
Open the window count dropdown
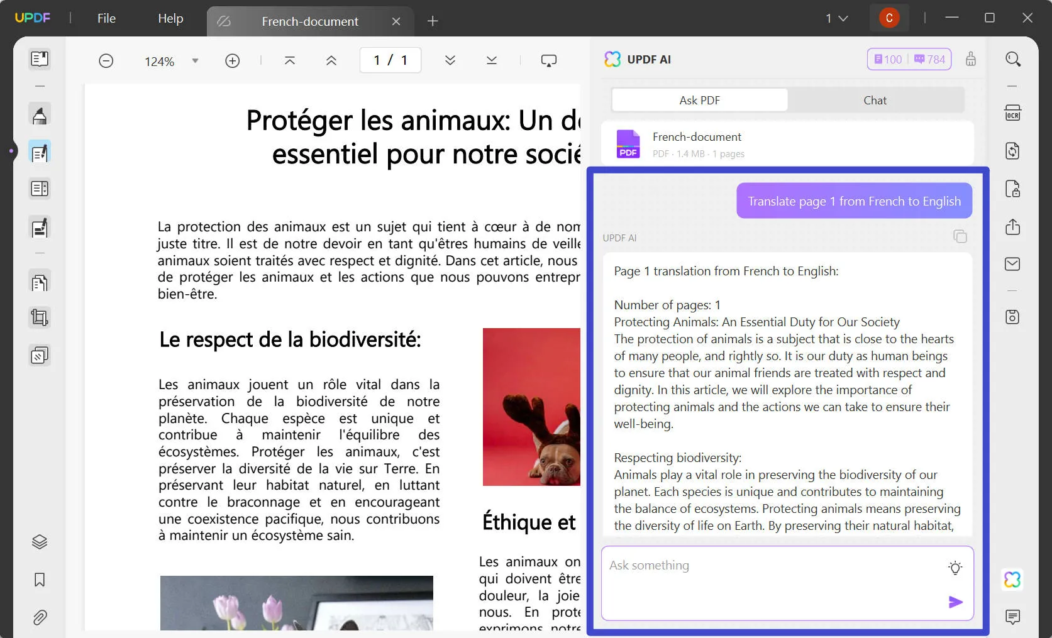tap(837, 18)
